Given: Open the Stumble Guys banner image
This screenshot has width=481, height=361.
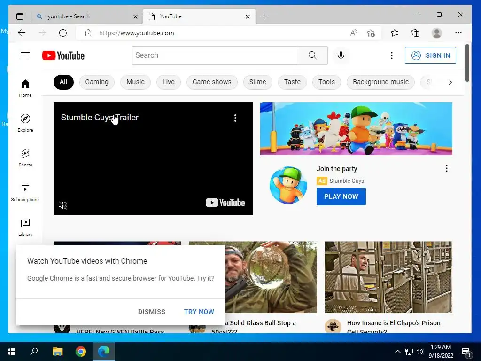Looking at the screenshot, I should [356, 129].
